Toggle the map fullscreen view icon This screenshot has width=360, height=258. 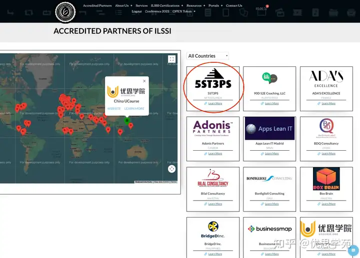pos(171,59)
